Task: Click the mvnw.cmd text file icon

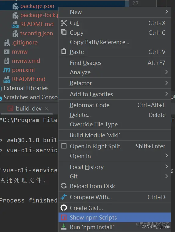Action: coord(7,61)
